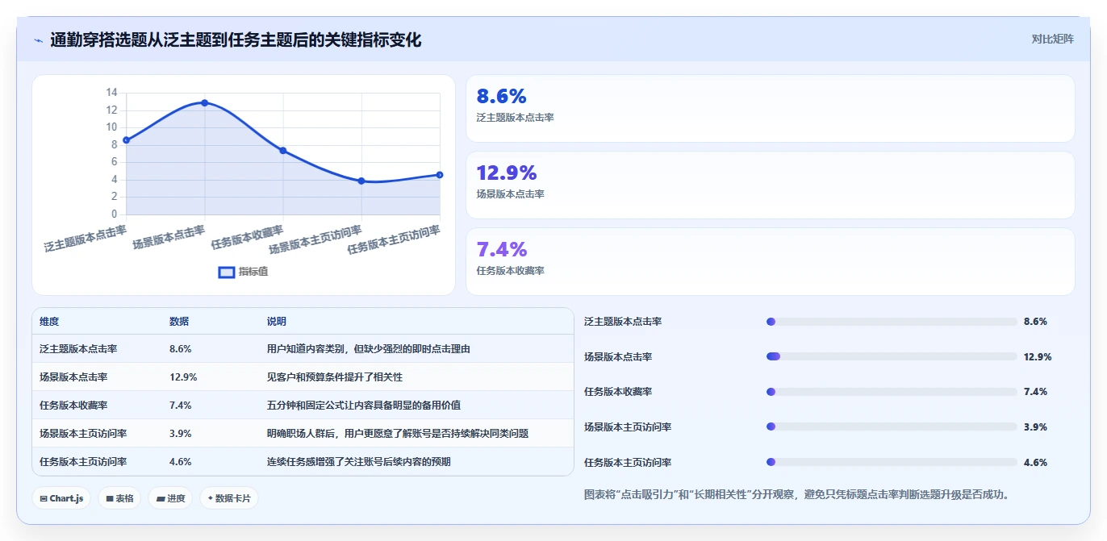This screenshot has height=541, width=1107.
Task: Click x-axis label 任务版本收藏率 in chart
Action: click(x=248, y=238)
